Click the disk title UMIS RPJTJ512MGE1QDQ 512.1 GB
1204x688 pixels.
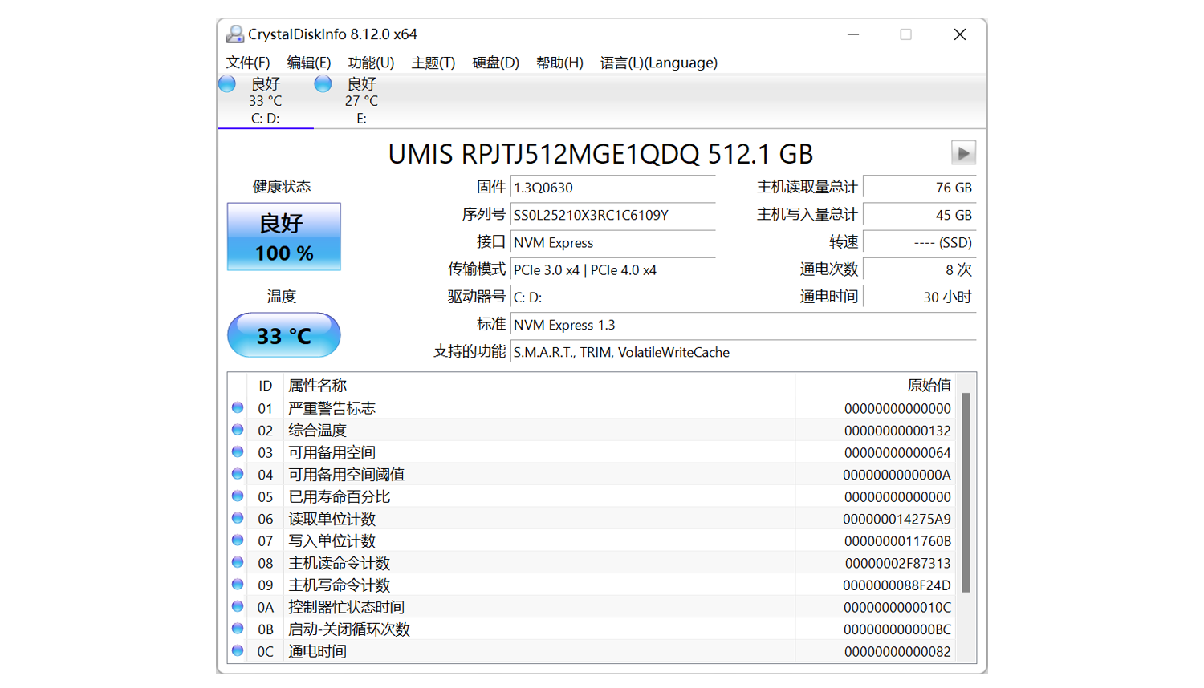600,154
